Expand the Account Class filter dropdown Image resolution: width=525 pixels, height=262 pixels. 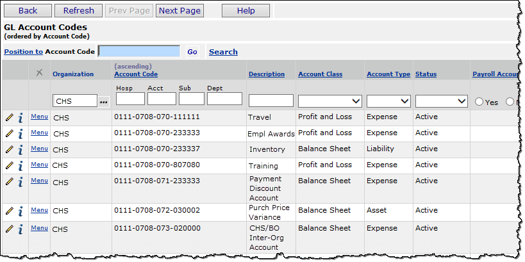329,101
